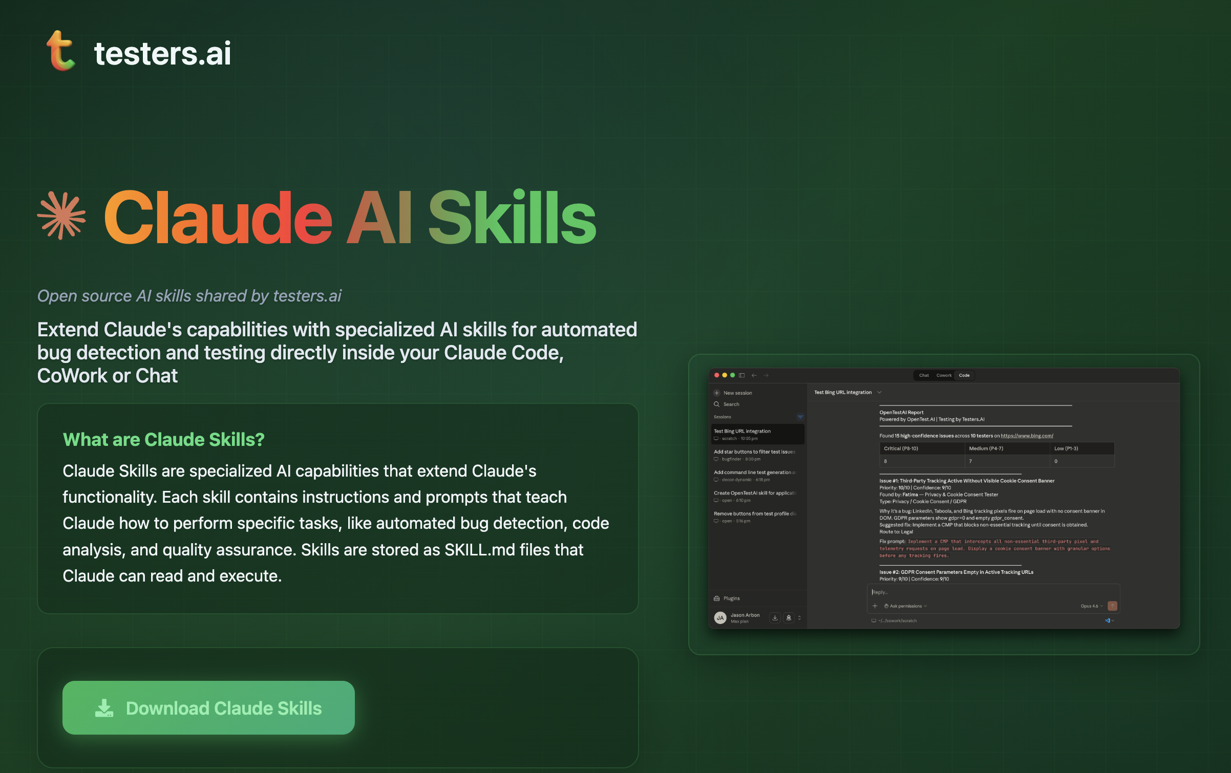Click the Plugins briefcase icon
Screen dimensions: 1231x773
pyautogui.click(x=717, y=598)
